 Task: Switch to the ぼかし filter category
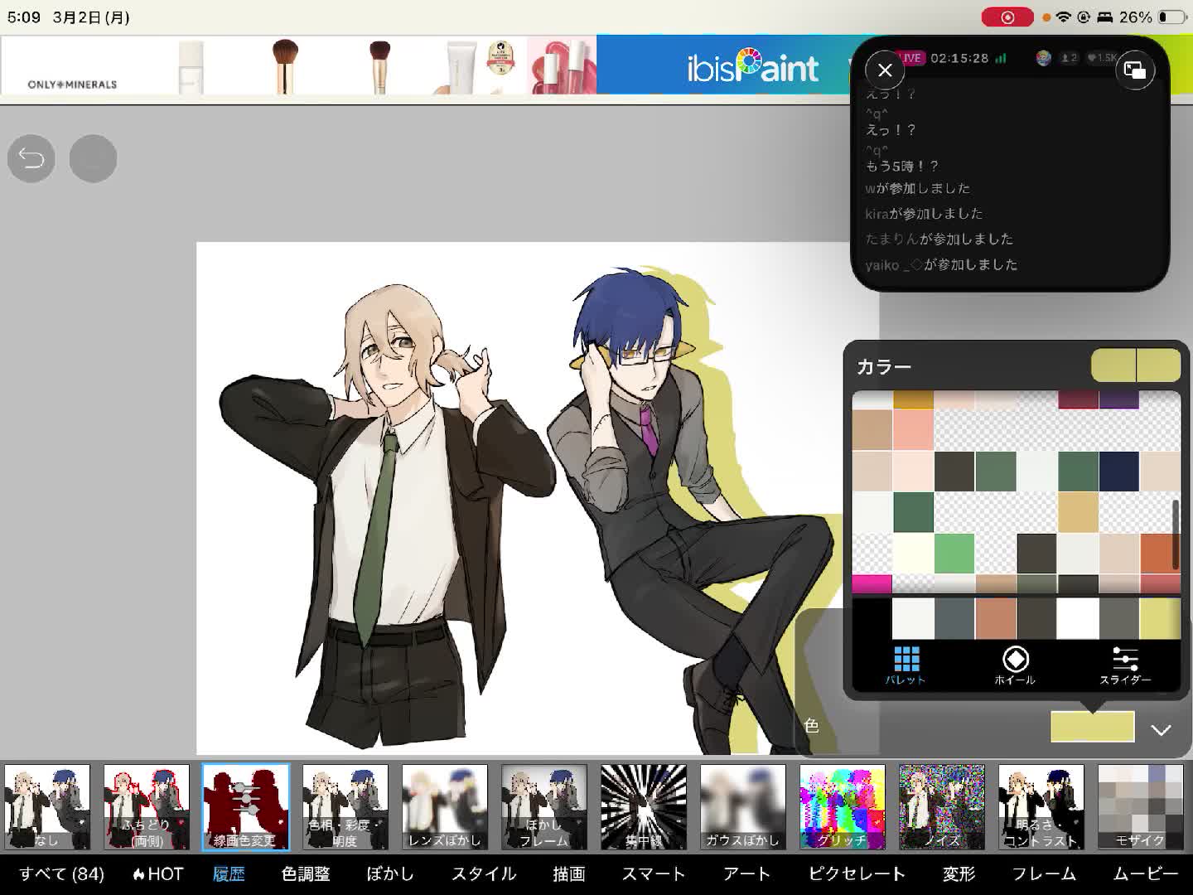pos(389,874)
